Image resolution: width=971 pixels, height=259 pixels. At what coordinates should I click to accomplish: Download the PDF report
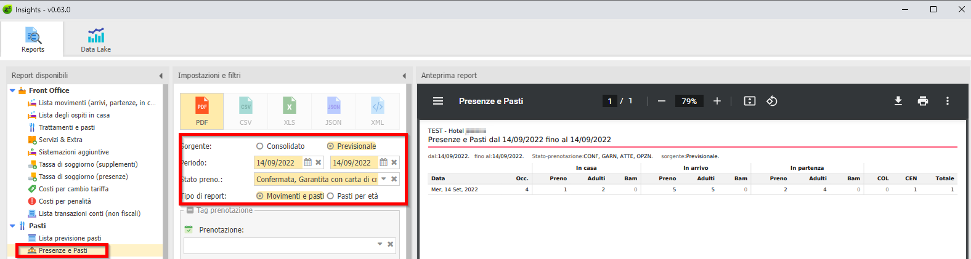(898, 101)
